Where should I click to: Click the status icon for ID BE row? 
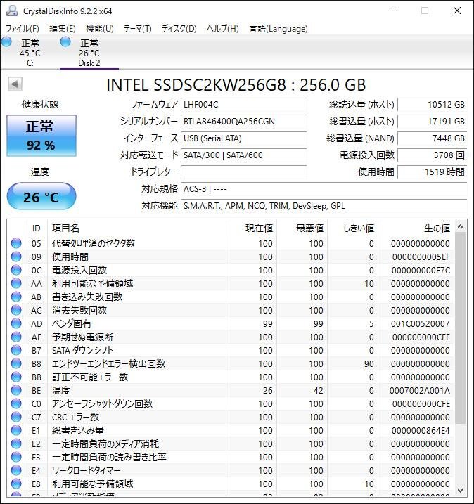click(x=16, y=390)
